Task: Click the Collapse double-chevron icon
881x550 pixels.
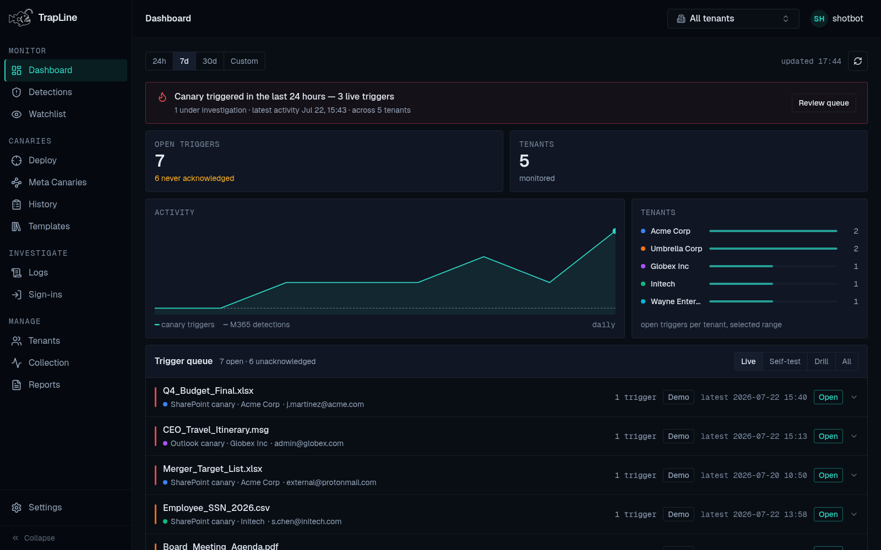Action: (x=15, y=538)
